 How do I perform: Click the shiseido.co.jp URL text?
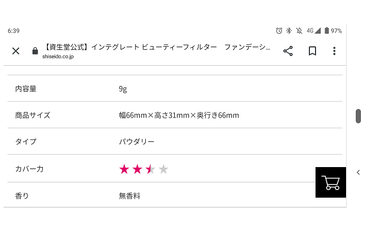(x=58, y=57)
